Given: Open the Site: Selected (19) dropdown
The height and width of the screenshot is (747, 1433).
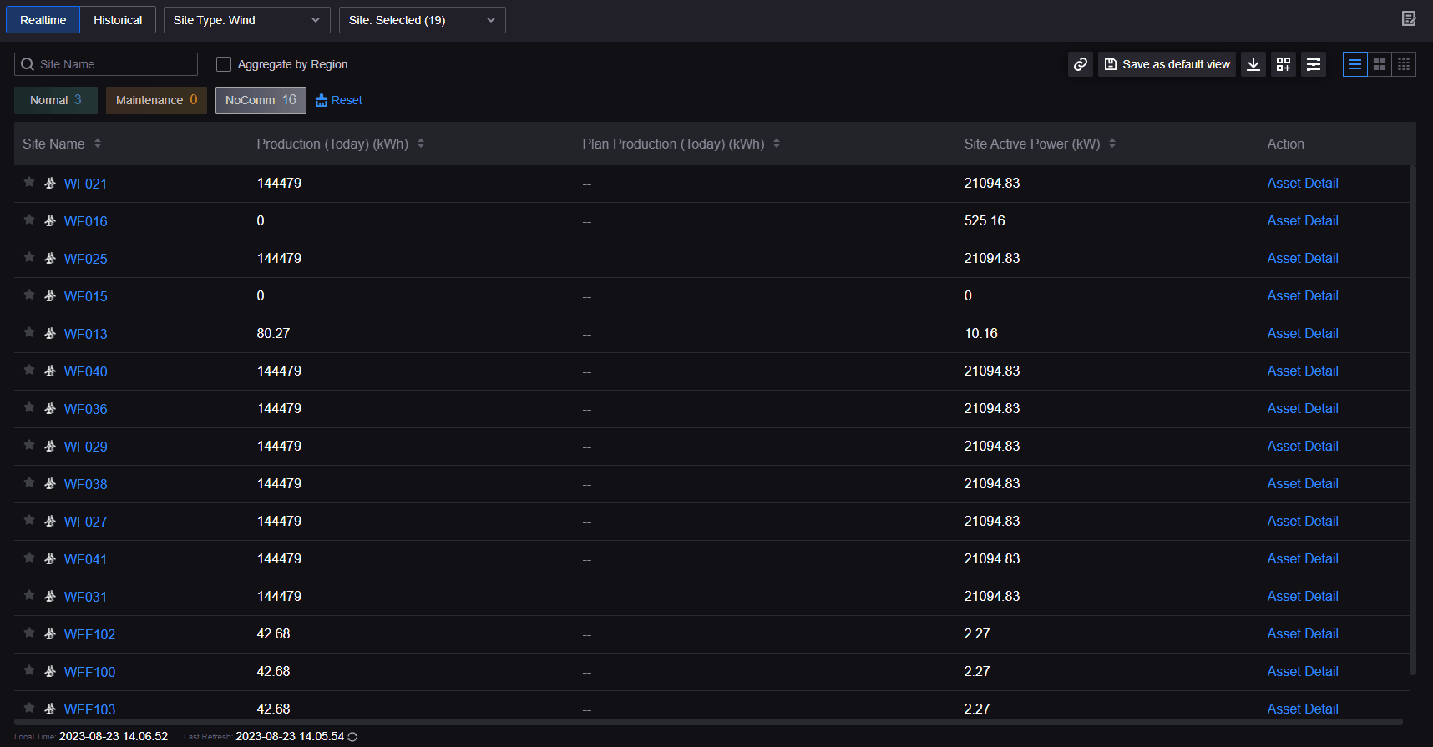Looking at the screenshot, I should (423, 20).
